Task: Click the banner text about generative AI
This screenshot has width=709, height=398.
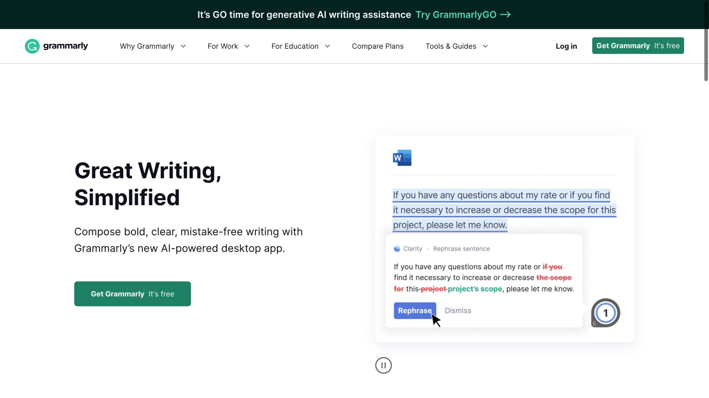Action: (x=304, y=15)
